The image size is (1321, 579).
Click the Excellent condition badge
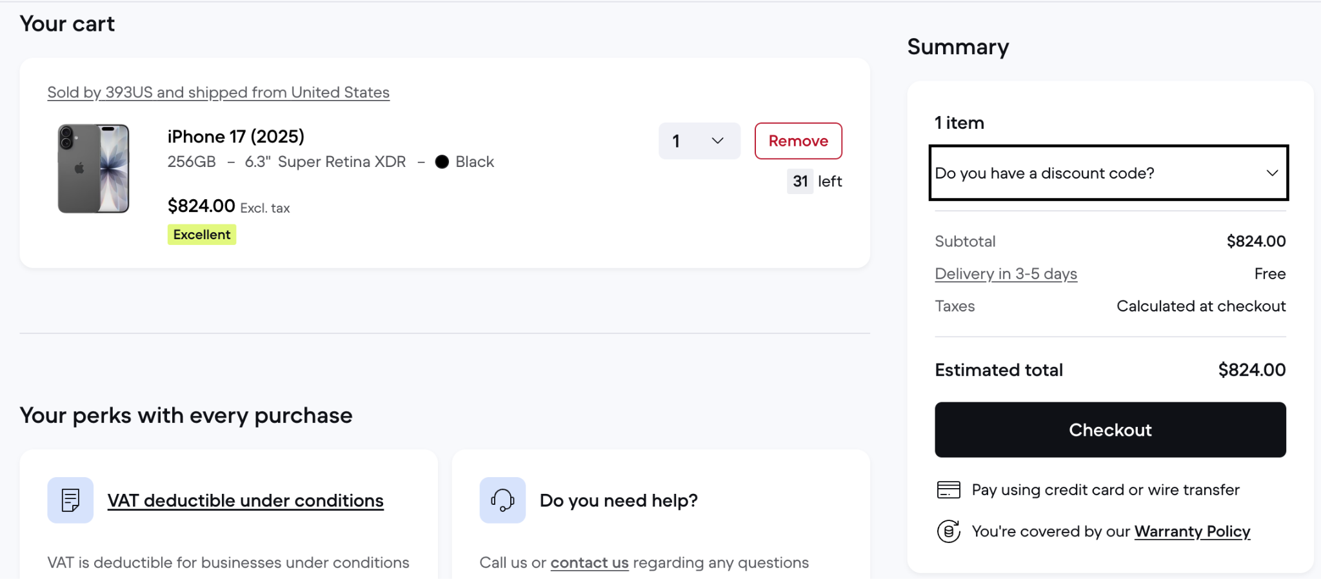(x=202, y=235)
